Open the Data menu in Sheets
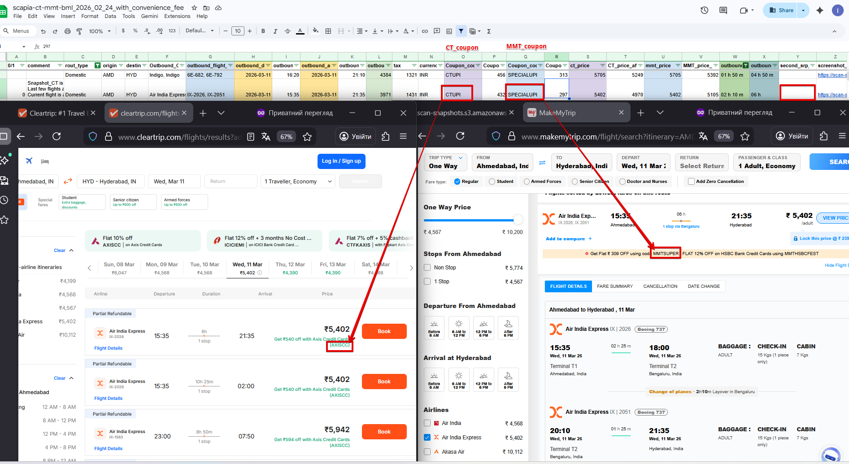Image resolution: width=849 pixels, height=464 pixels. [110, 16]
